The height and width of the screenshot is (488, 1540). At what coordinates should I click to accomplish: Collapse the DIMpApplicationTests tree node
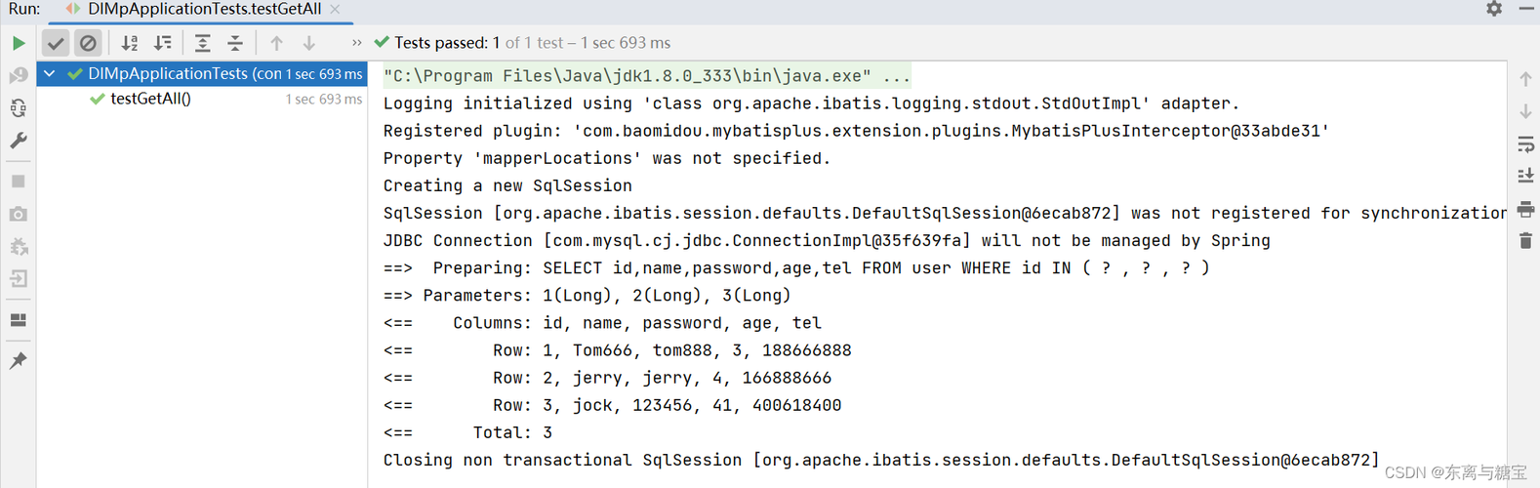[50, 74]
